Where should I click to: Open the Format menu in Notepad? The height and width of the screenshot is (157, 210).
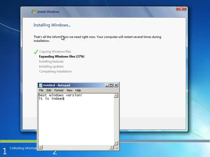click(59, 90)
